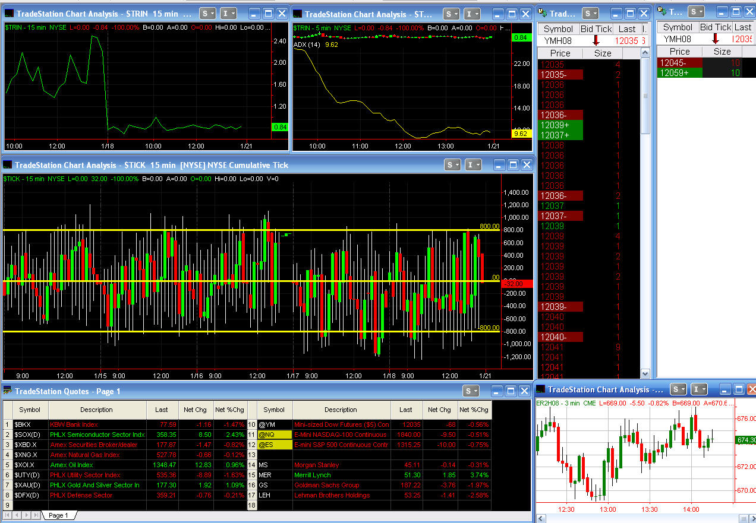Select the Page 1 tab in Quotes
756x523 pixels.
click(58, 515)
